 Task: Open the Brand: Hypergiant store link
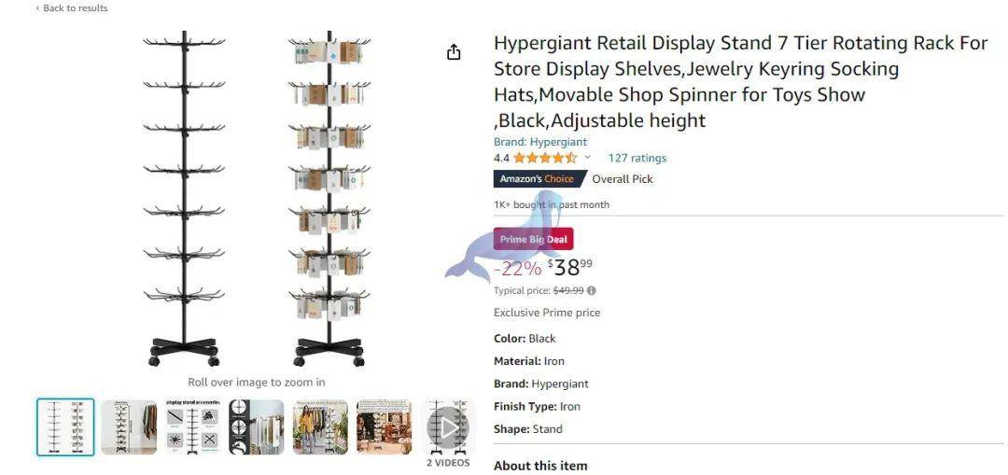pyautogui.click(x=540, y=142)
